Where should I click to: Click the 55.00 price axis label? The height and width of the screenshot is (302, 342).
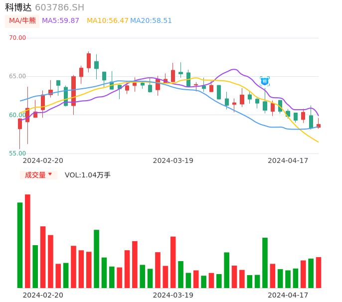pos(17,153)
